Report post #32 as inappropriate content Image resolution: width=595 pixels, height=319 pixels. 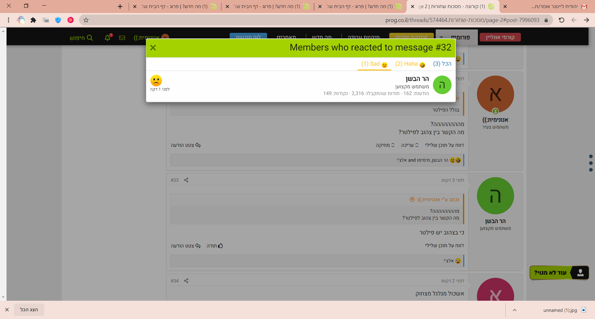tap(444, 145)
